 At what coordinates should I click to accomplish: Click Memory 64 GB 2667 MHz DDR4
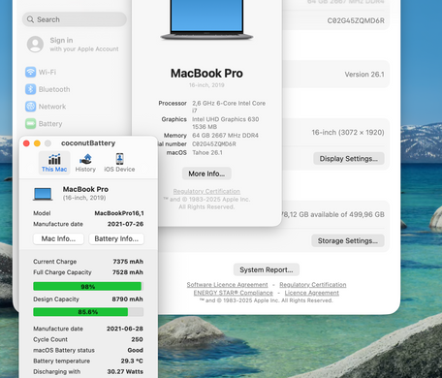(225, 136)
